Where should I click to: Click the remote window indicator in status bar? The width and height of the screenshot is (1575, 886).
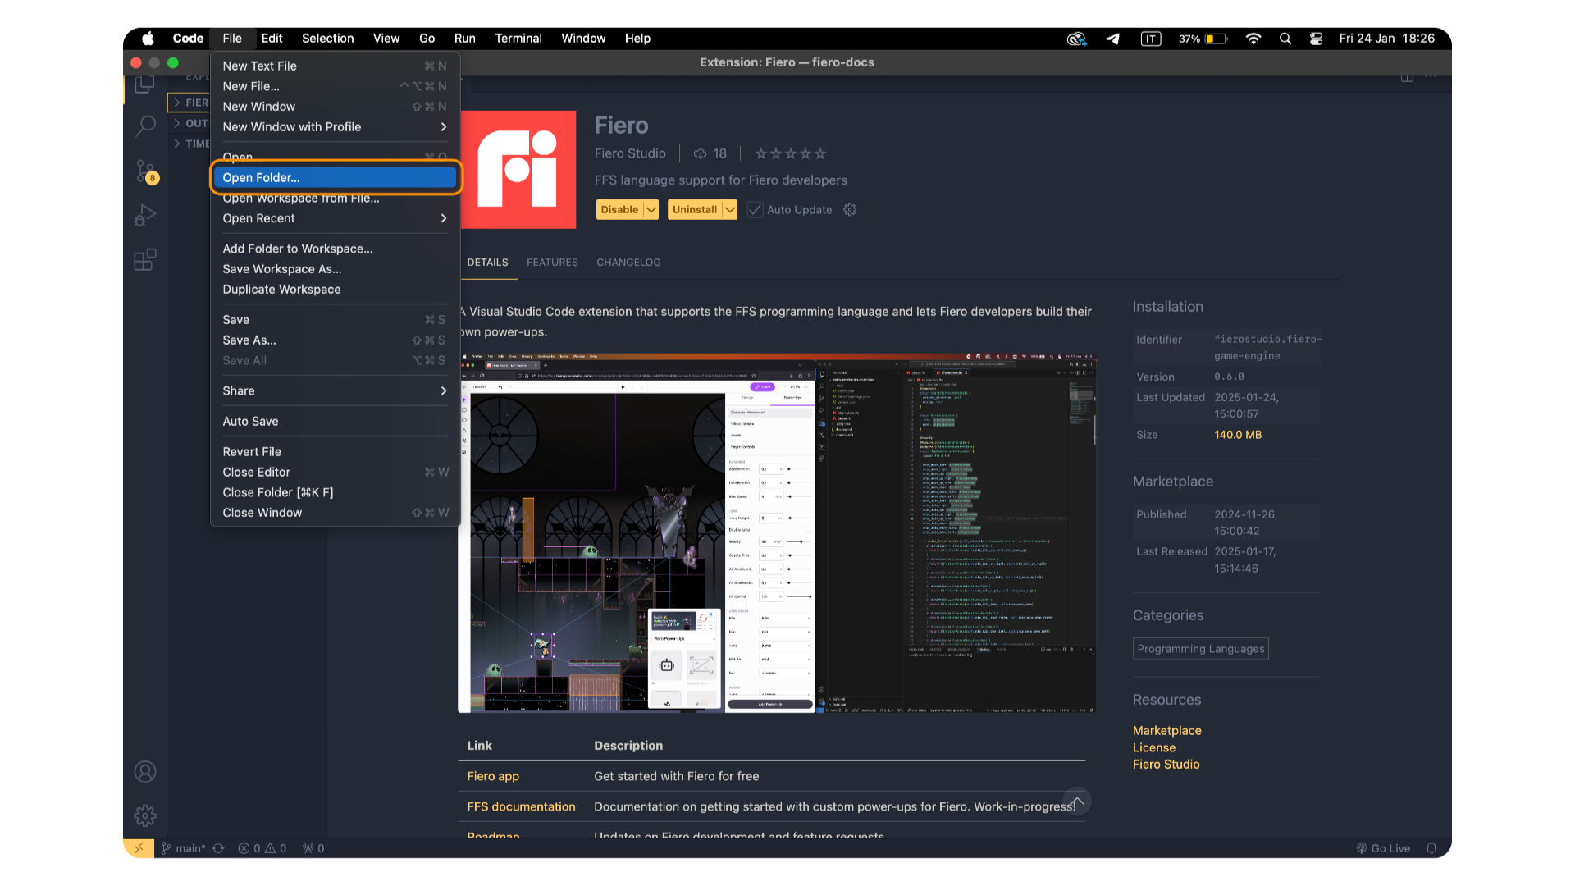tap(139, 848)
